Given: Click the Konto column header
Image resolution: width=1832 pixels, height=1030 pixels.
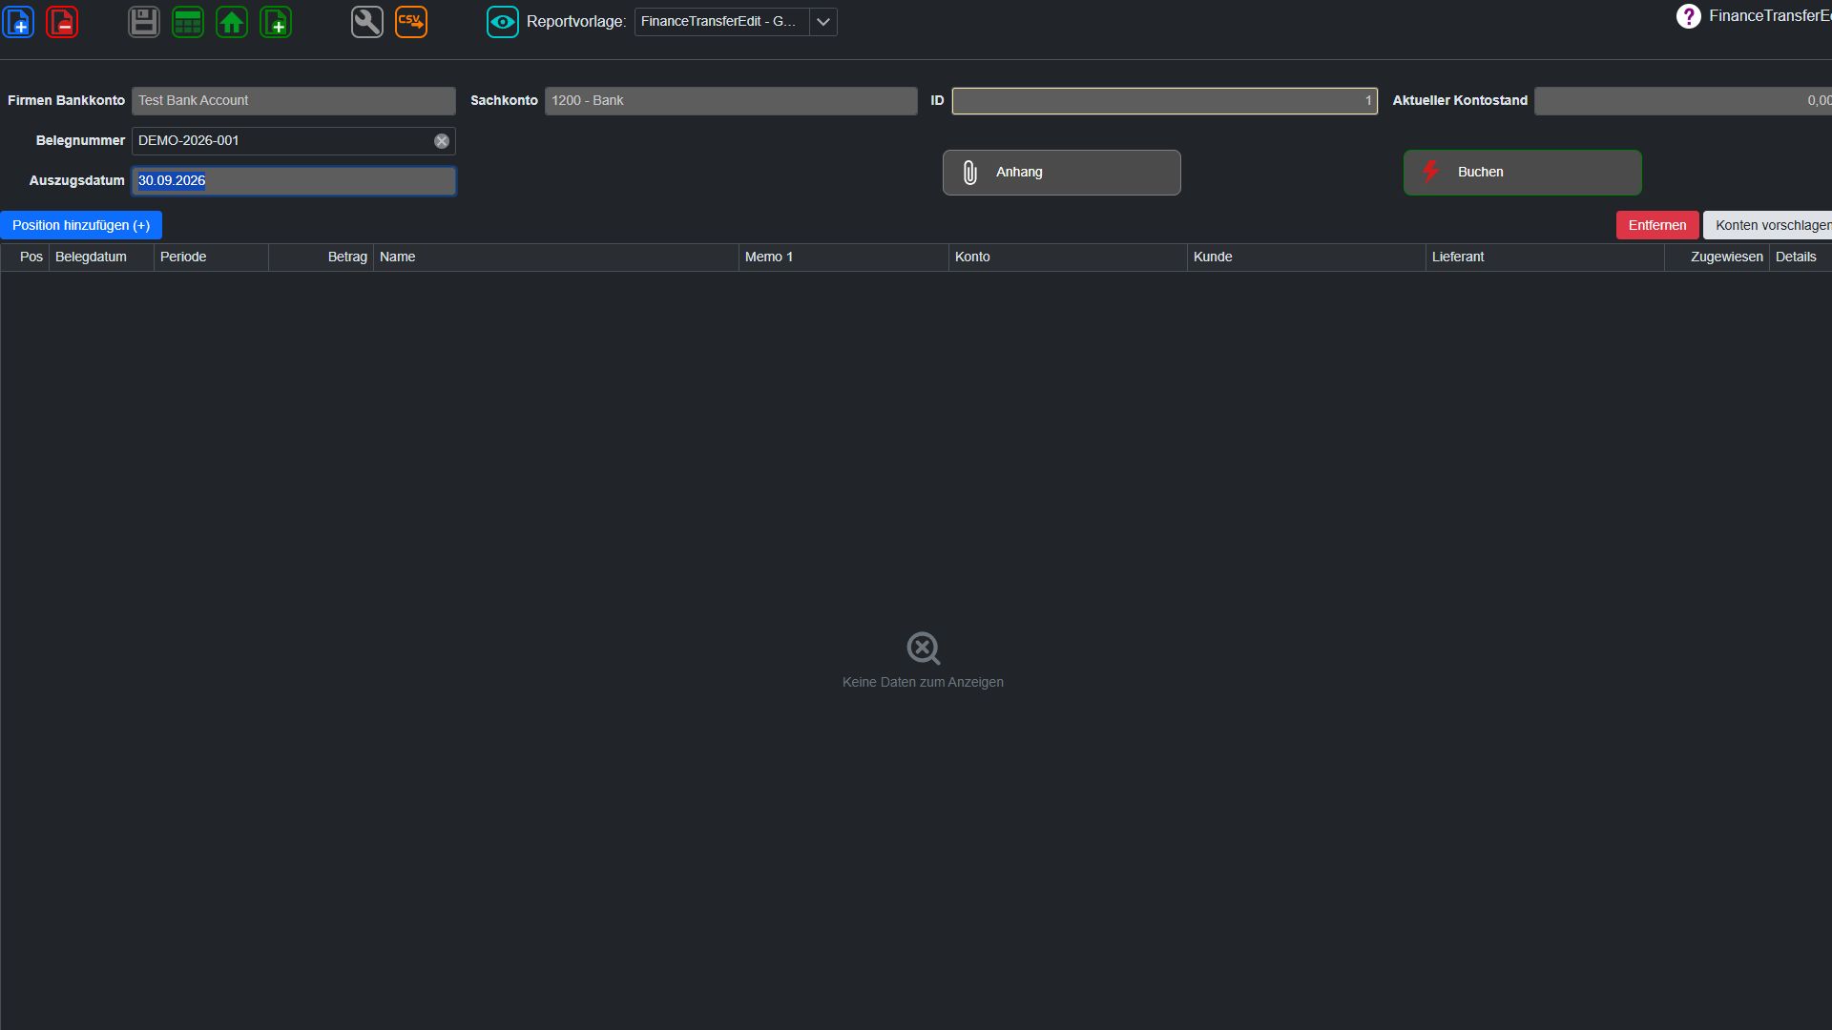Looking at the screenshot, I should [x=1069, y=257].
